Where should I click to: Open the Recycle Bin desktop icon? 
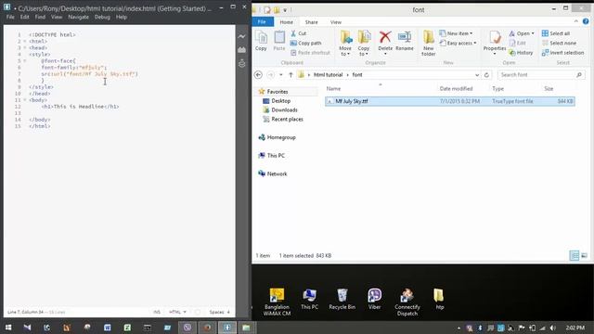tap(342, 299)
